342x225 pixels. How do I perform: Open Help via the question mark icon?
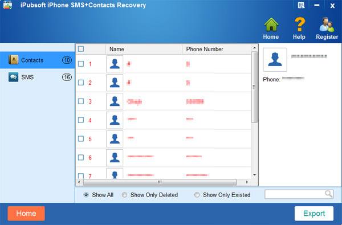299,24
